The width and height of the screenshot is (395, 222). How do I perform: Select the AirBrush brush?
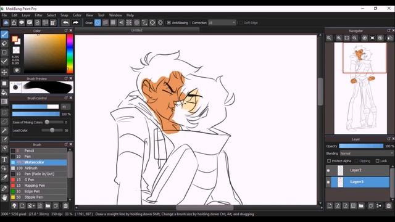[38, 168]
